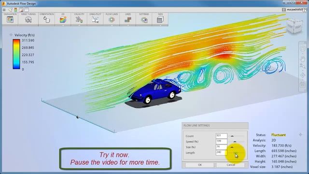
Task: Click the 277.467 (inches) width value
Action: [284, 156]
